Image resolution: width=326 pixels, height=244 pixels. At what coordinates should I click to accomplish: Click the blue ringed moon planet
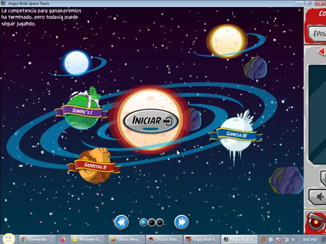(x=77, y=63)
